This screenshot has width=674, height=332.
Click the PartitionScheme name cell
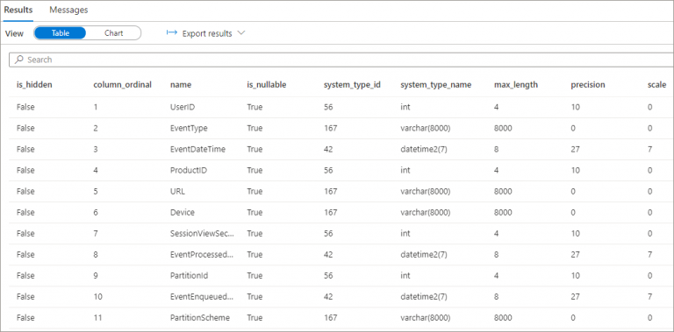pyautogui.click(x=200, y=318)
